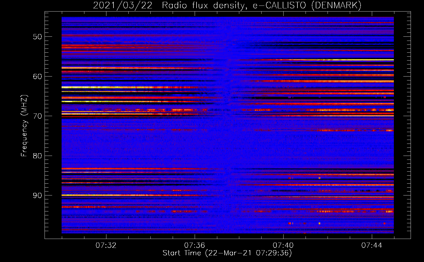Click the 07:44 time tick label
This screenshot has width=424, height=262.
tap(372, 245)
